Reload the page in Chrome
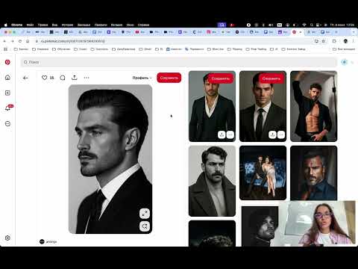 pos(20,41)
